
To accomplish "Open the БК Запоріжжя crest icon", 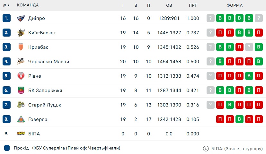I will [x=21, y=90].
